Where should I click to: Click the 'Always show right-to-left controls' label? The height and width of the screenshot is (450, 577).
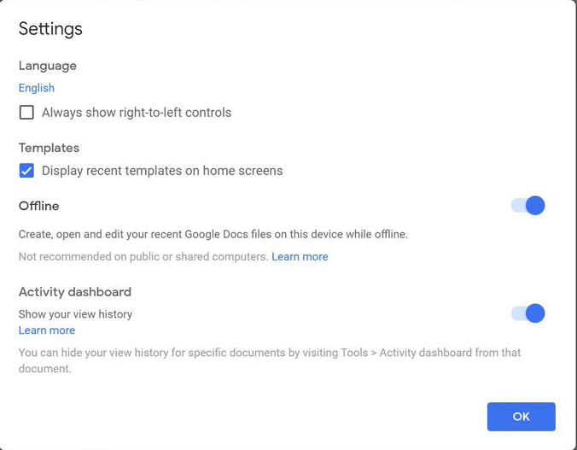coord(137,113)
